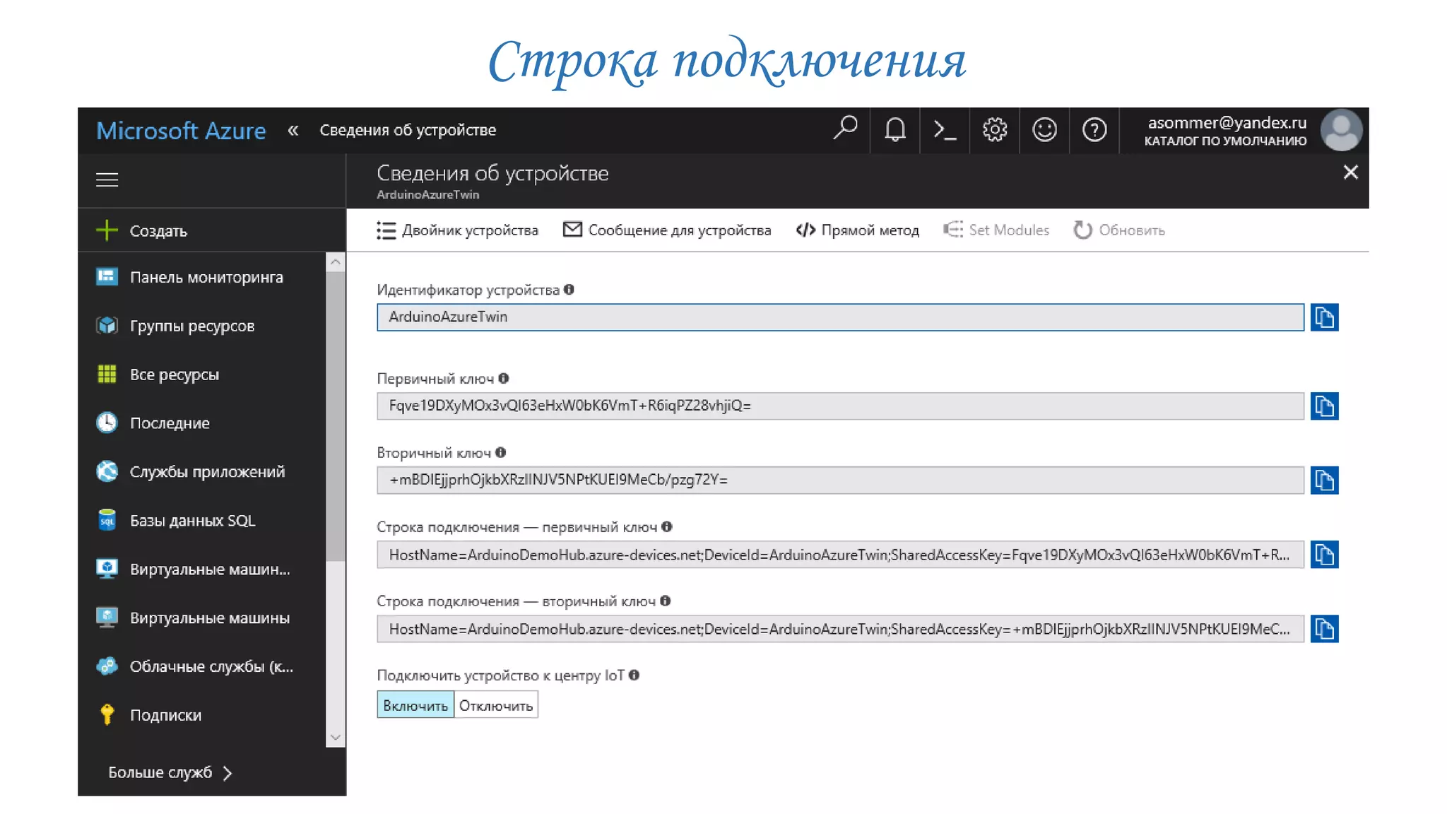Toggle the hamburger sidebar menu
The image size is (1447, 814).
tap(107, 180)
